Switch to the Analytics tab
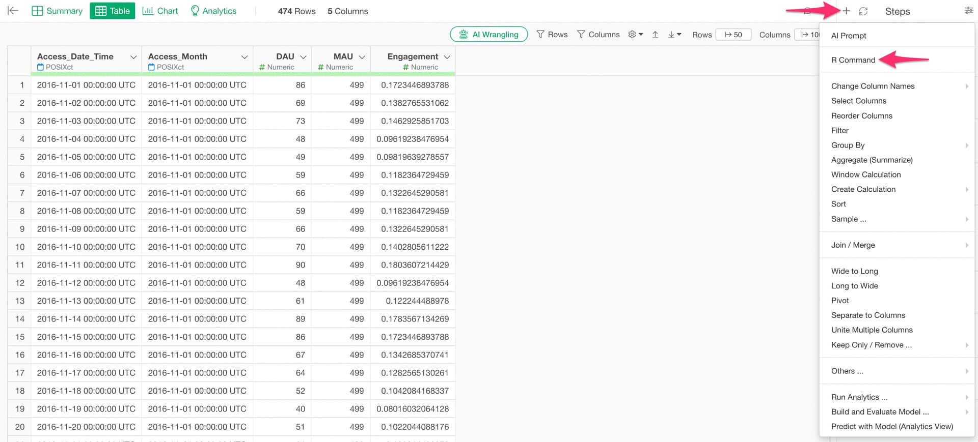This screenshot has width=978, height=442. [x=213, y=11]
